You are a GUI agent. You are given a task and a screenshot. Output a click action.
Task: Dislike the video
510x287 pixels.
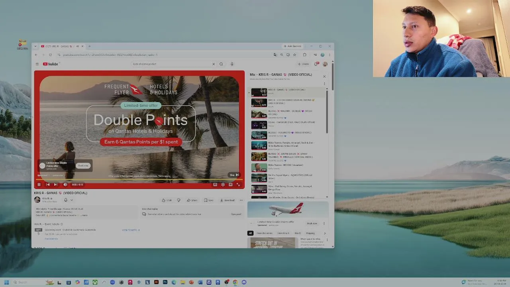click(178, 200)
